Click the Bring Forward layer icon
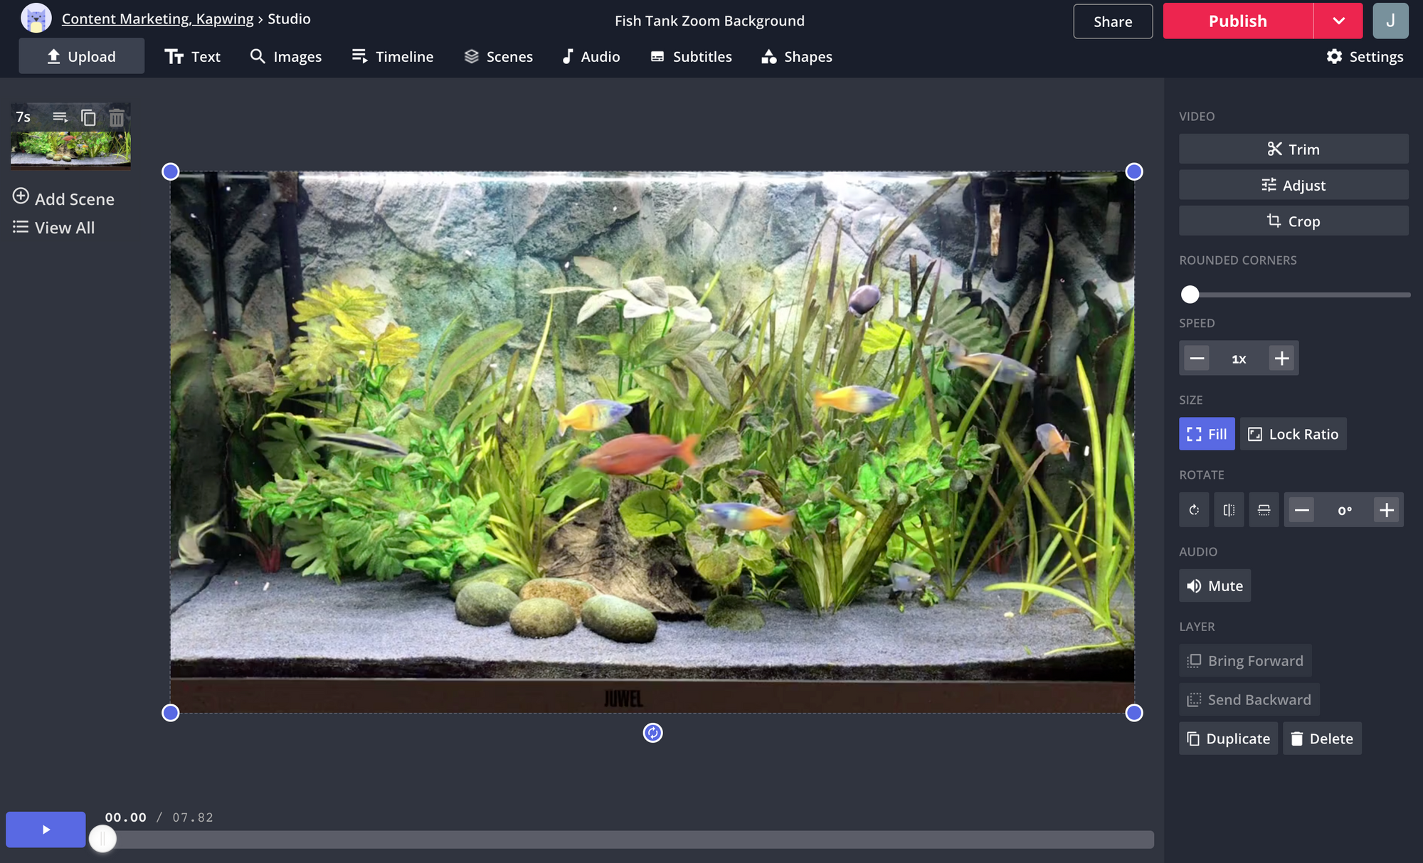The width and height of the screenshot is (1423, 863). coord(1195,661)
